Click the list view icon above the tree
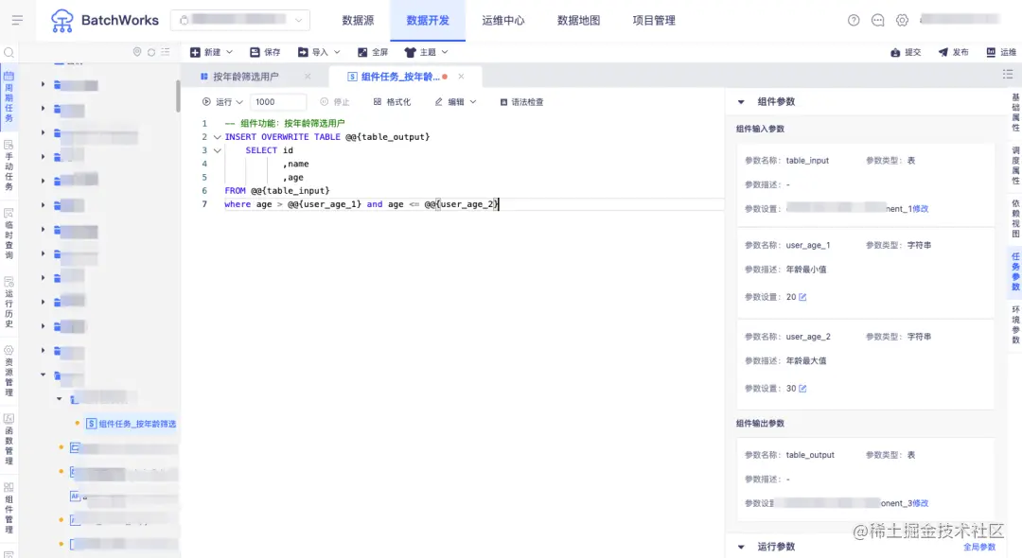 pyautogui.click(x=166, y=52)
